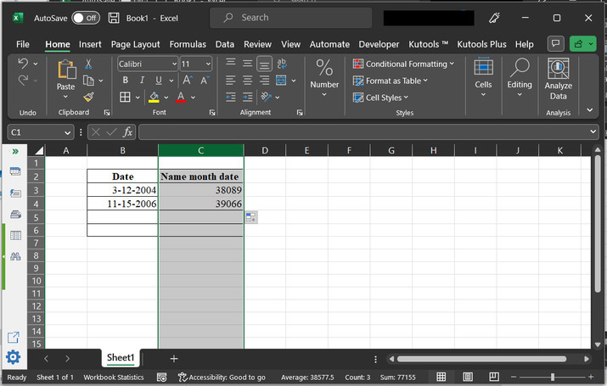This screenshot has width=607, height=386.
Task: Apply the yellow fill color swatch
Action: point(154,98)
